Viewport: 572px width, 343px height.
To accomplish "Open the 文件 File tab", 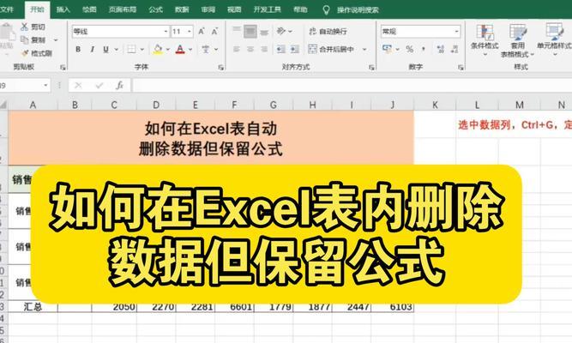I will coord(7,9).
